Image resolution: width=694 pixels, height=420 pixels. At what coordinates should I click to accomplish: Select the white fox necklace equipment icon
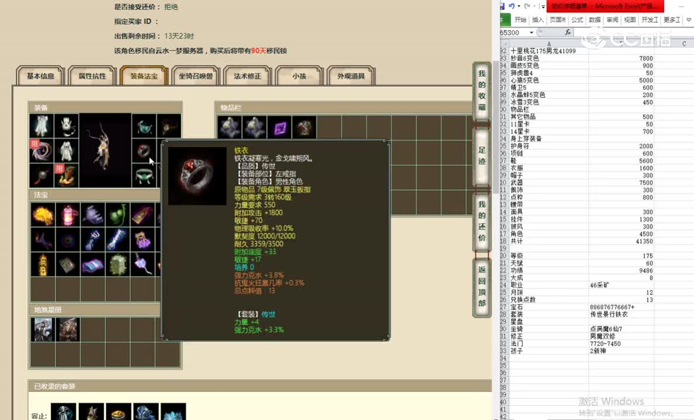67,125
